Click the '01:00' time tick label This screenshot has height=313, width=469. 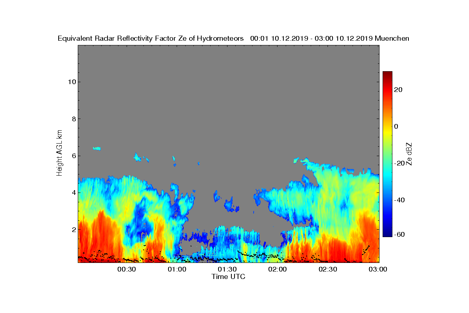pos(177,269)
